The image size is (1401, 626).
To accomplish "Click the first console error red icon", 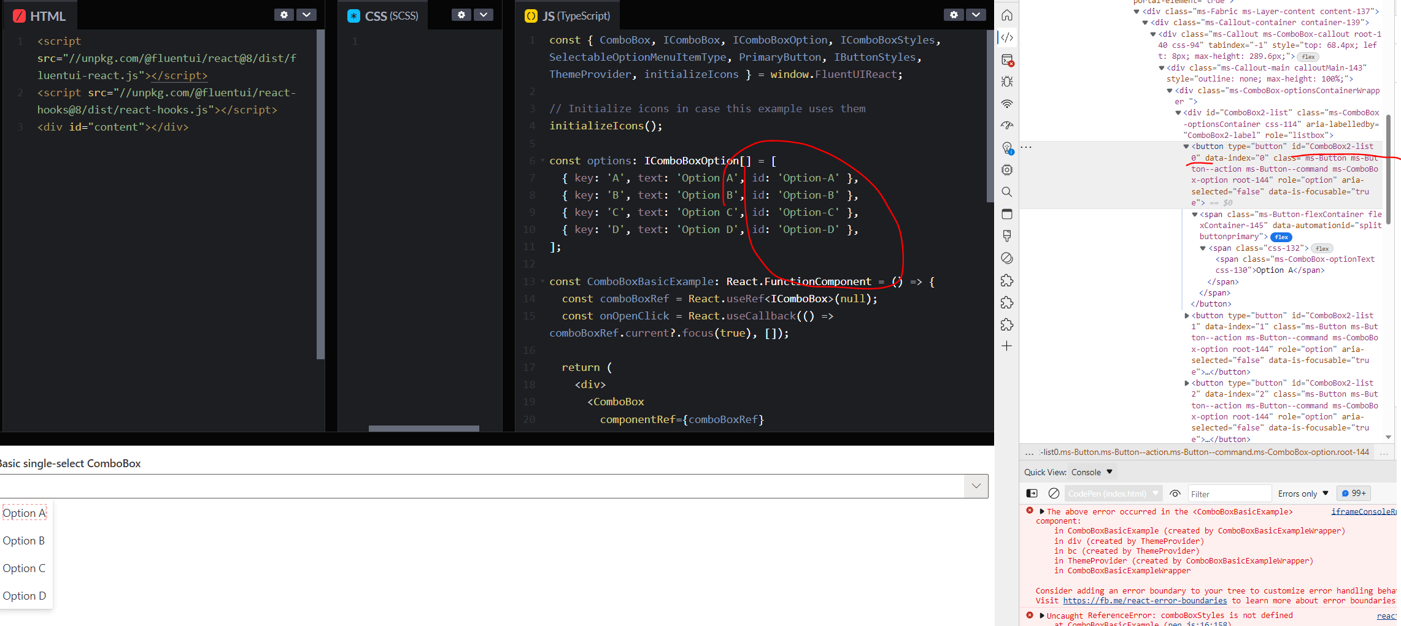I will (1030, 510).
